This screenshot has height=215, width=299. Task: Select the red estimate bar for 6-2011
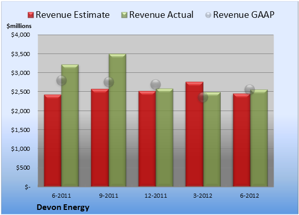(53, 141)
